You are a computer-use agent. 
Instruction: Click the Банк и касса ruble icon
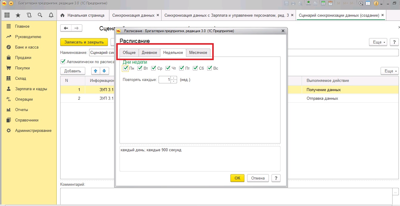point(9,47)
